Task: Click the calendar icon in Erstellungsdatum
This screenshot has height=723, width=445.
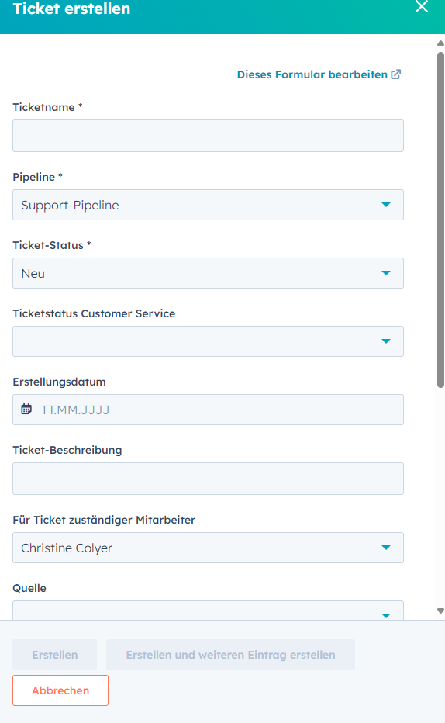Action: (26, 409)
